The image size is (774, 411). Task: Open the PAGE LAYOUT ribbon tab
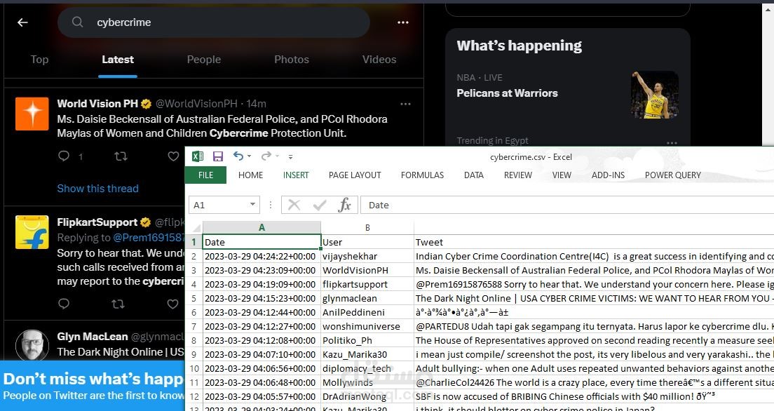pyautogui.click(x=355, y=175)
